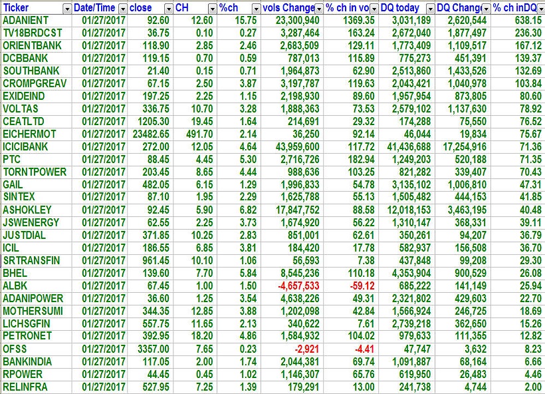The image size is (545, 394).
Task: Select BHEL DQ today value 4,353,904
Action: 411,274
